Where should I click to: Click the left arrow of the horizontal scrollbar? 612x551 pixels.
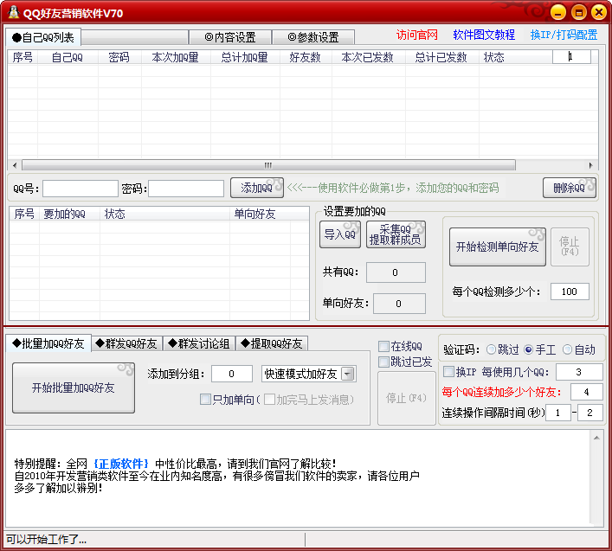[15, 165]
